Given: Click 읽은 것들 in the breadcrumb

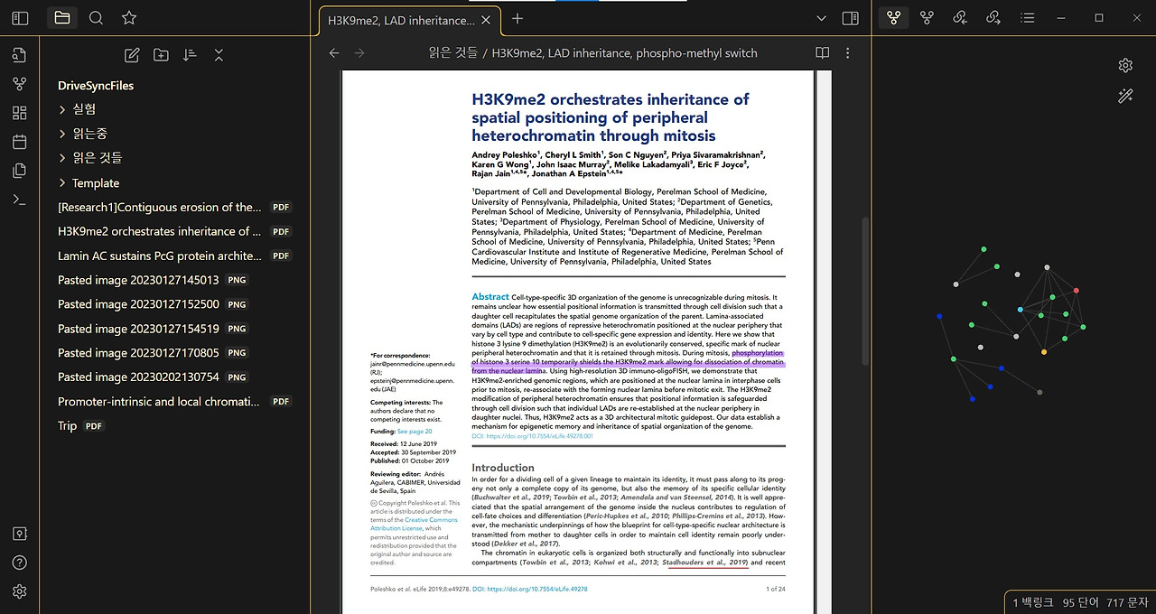Looking at the screenshot, I should coord(452,53).
